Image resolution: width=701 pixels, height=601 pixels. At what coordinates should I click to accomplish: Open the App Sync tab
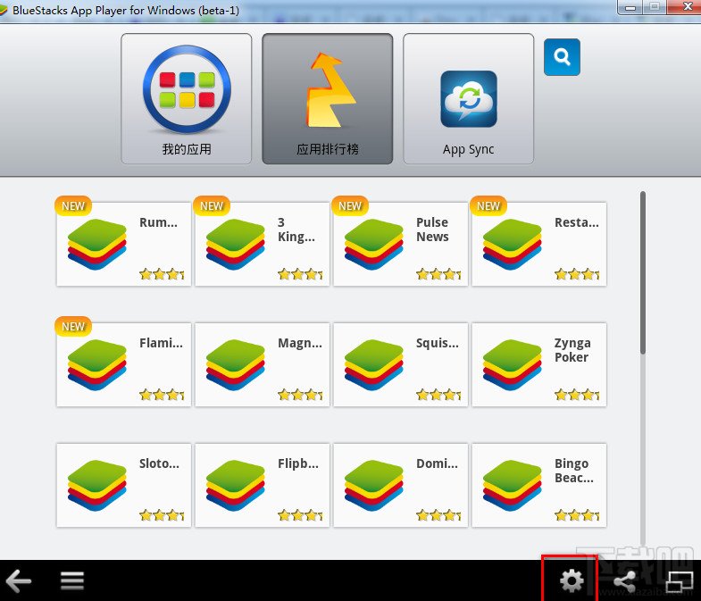click(x=469, y=99)
